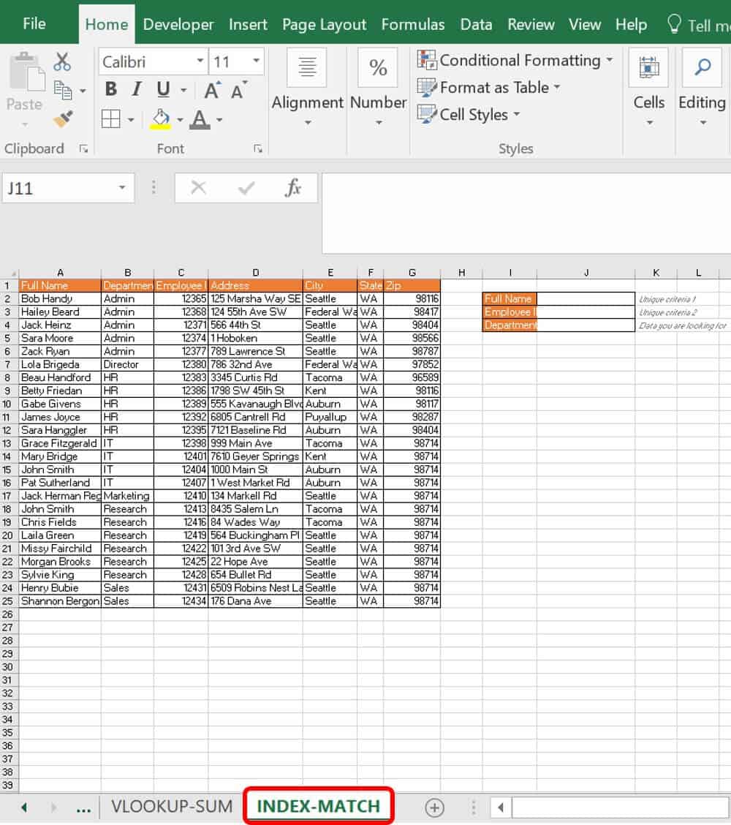The width and height of the screenshot is (731, 825).
Task: Toggle Italic formatting
Action: click(x=136, y=89)
